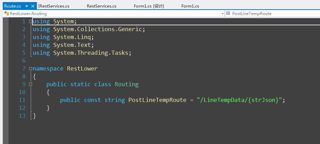Collapse the namespace RestLower block
This screenshot has width=320, height=144.
point(30,68)
